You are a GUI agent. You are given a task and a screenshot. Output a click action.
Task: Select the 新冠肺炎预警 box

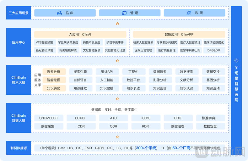[45, 50]
